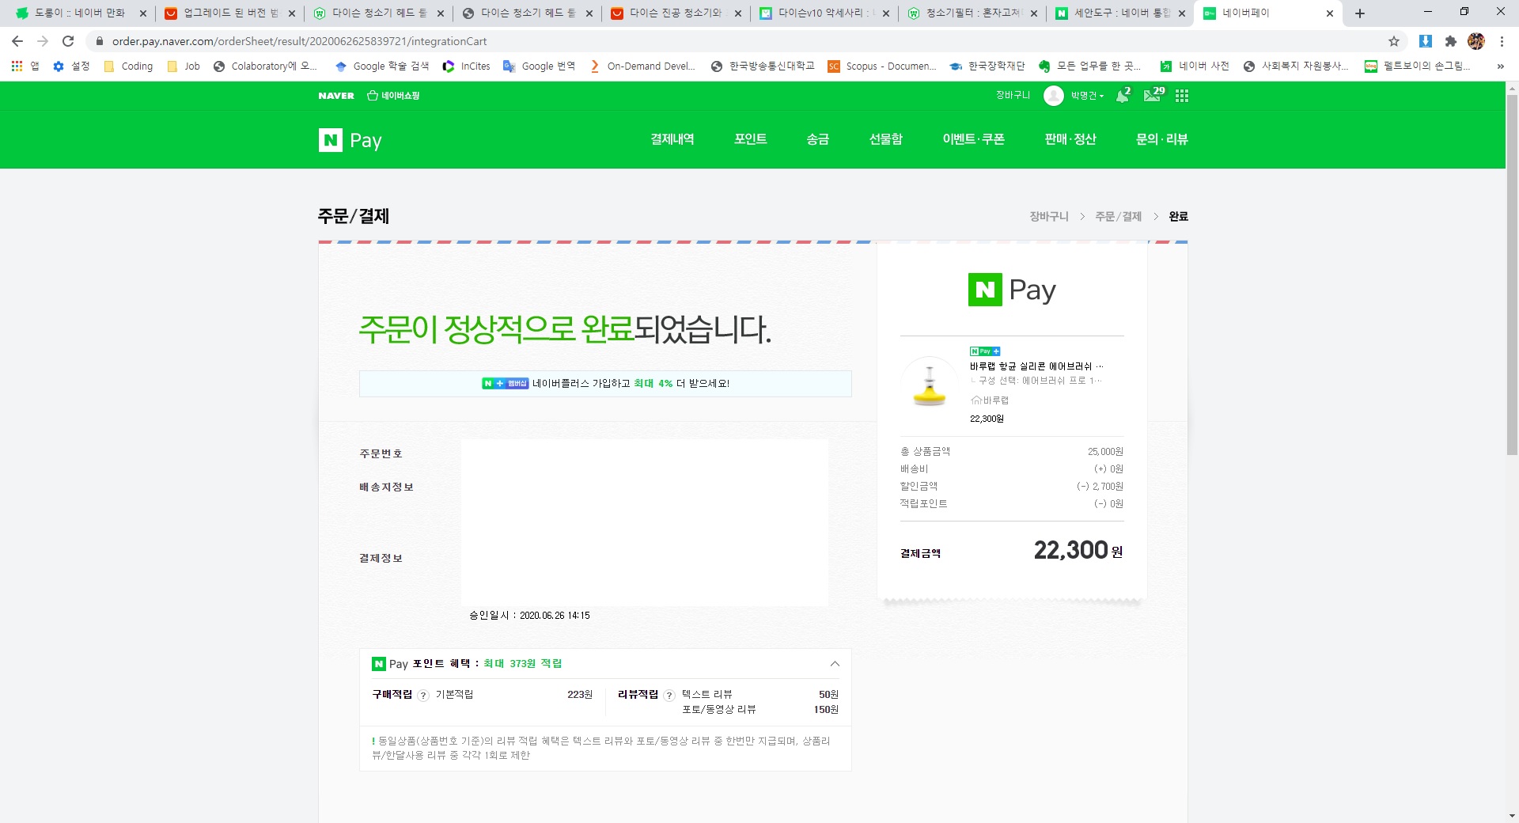Click the 승인일시 2020.06.26 14:15 text
1519x823 pixels.
(x=529, y=616)
